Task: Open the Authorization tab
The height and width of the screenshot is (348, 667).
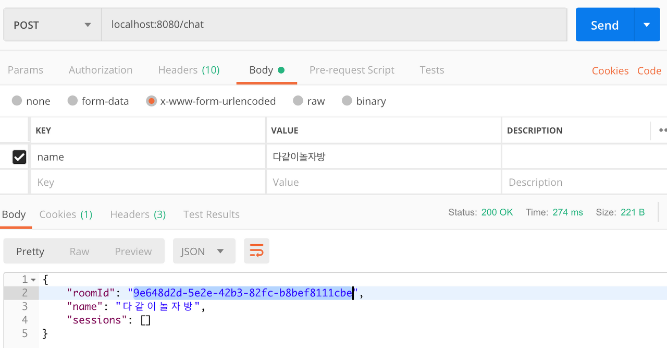Action: click(101, 70)
